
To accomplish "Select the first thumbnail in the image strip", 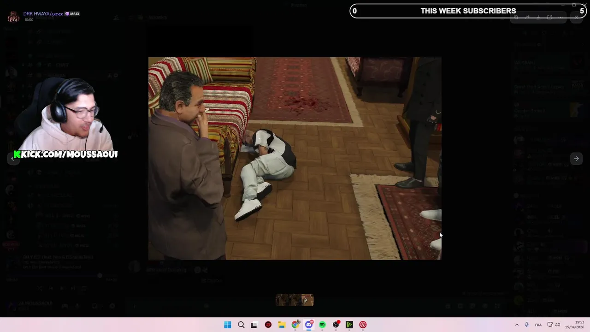I will coord(282,300).
